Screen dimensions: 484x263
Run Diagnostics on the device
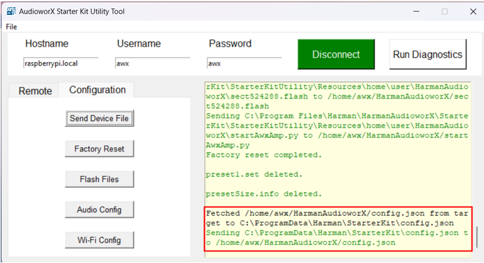(x=428, y=54)
